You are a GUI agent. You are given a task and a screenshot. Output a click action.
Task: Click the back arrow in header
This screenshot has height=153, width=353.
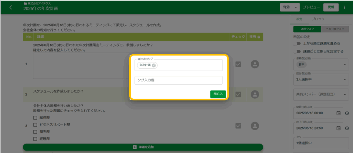[x=11, y=7]
